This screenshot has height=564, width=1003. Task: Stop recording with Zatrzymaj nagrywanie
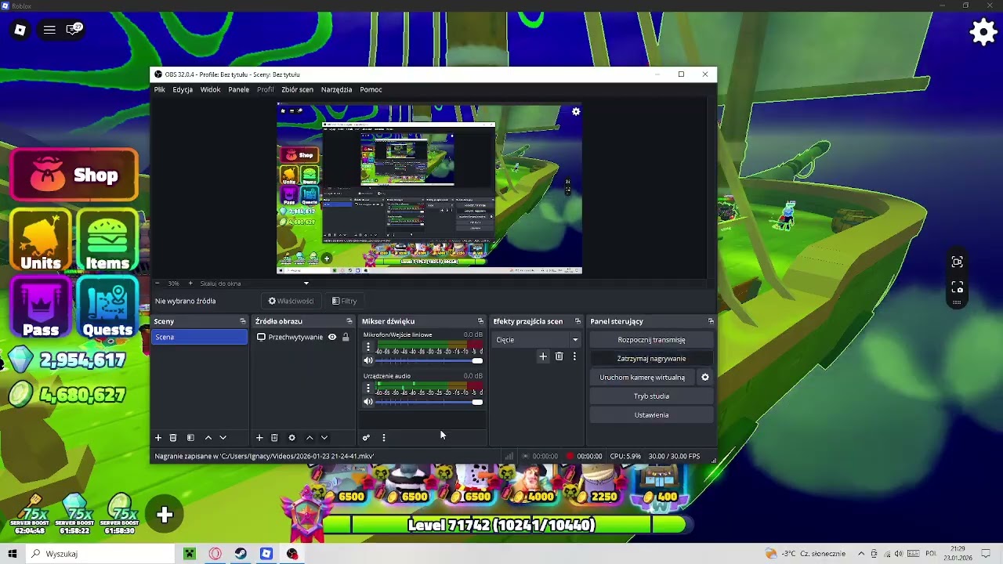click(x=651, y=359)
